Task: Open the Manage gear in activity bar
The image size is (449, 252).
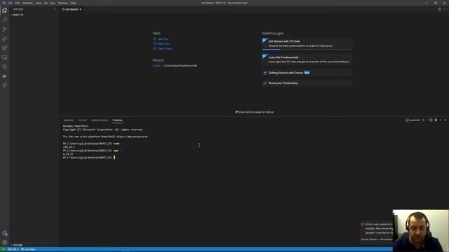Action: pyautogui.click(x=5, y=243)
